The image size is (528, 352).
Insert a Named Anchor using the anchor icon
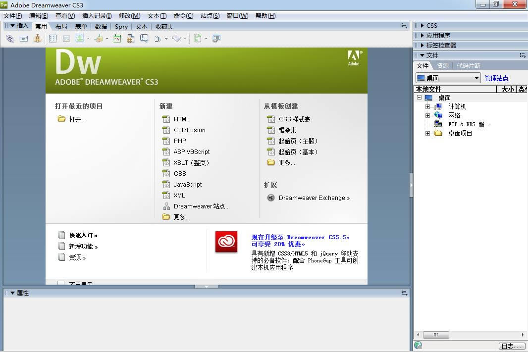[37, 39]
